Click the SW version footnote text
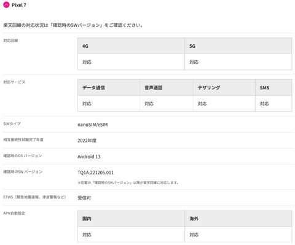This screenshot has width=295, height=245. [128, 182]
